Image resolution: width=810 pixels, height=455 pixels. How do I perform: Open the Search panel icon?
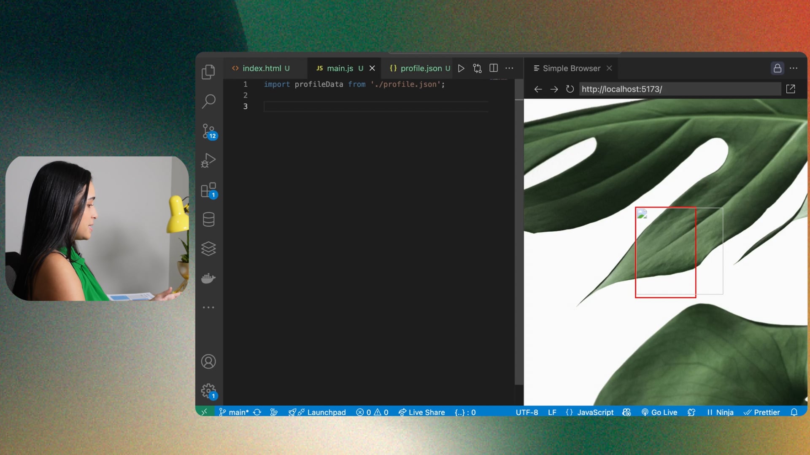click(208, 101)
